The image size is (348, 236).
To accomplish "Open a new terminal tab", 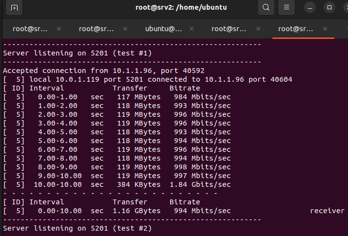I will (14, 7).
